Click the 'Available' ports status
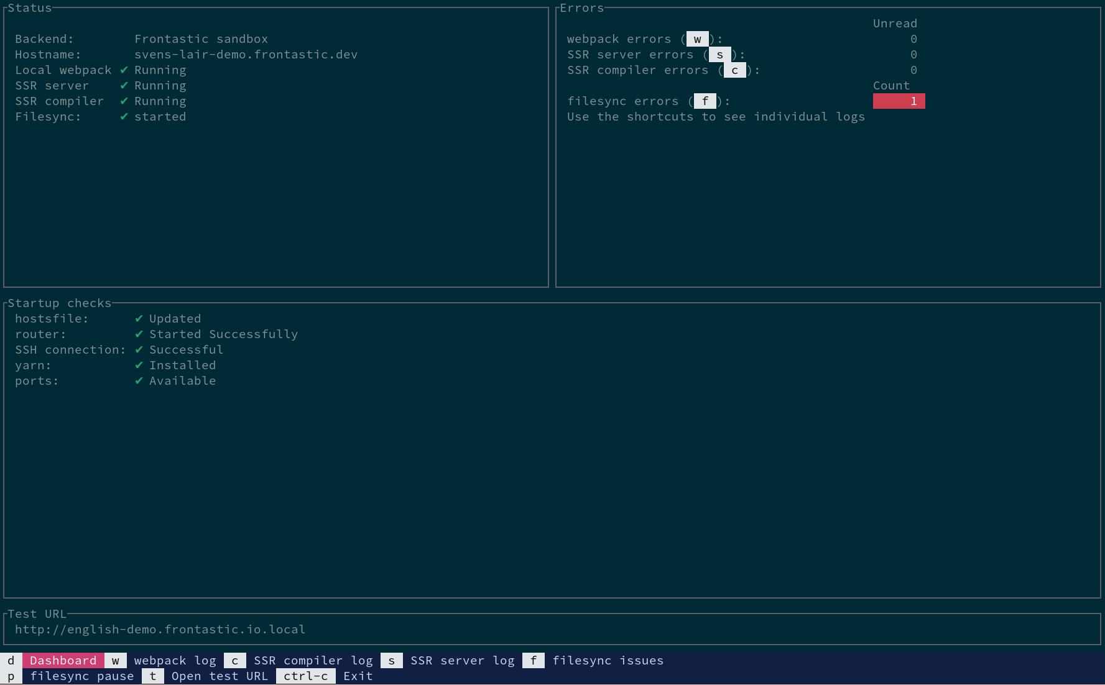The image size is (1105, 685). pos(183,380)
